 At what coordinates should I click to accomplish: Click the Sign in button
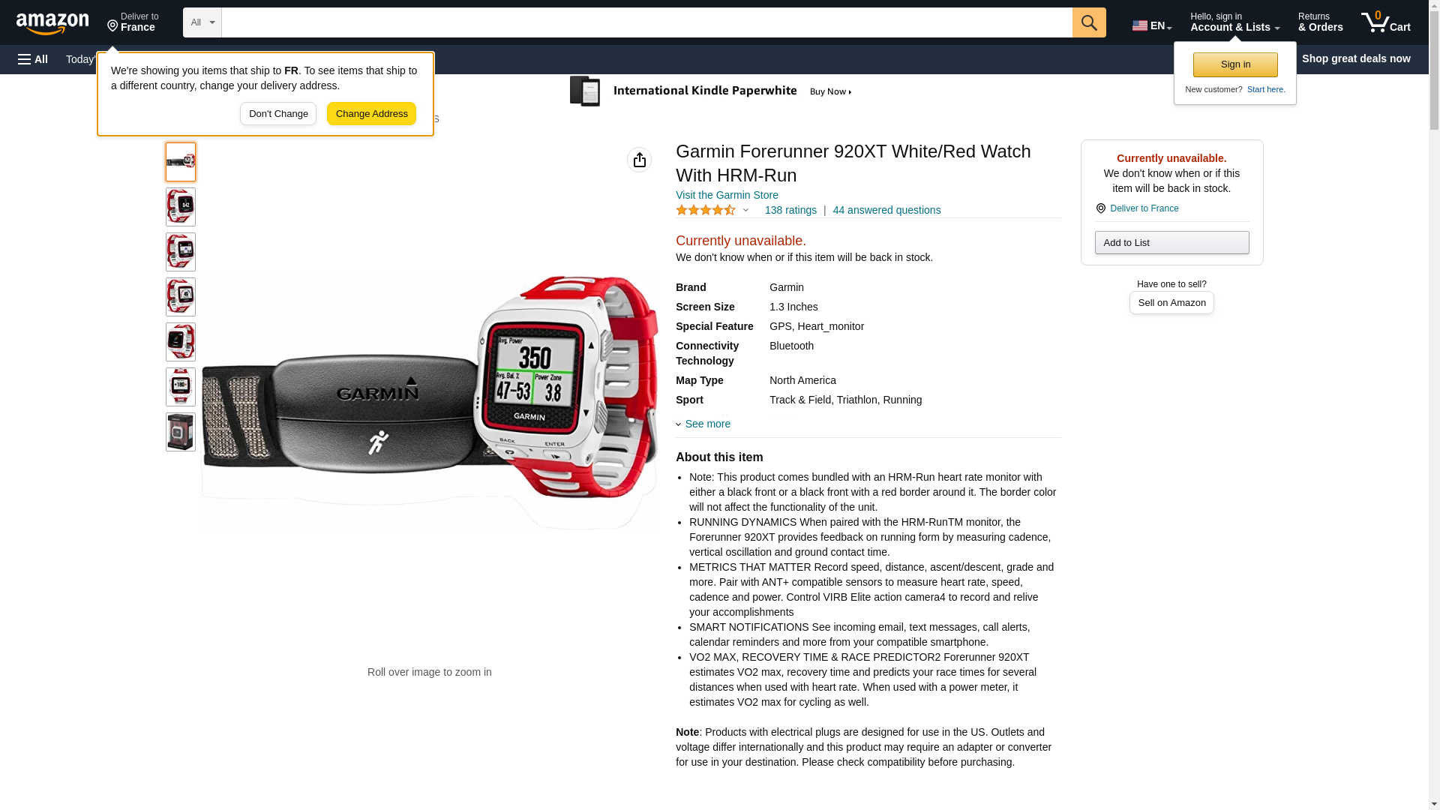coord(1235,64)
